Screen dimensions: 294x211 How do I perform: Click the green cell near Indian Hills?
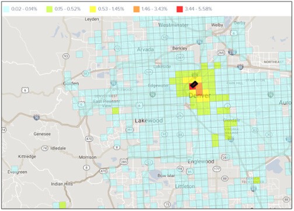(x=62, y=205)
